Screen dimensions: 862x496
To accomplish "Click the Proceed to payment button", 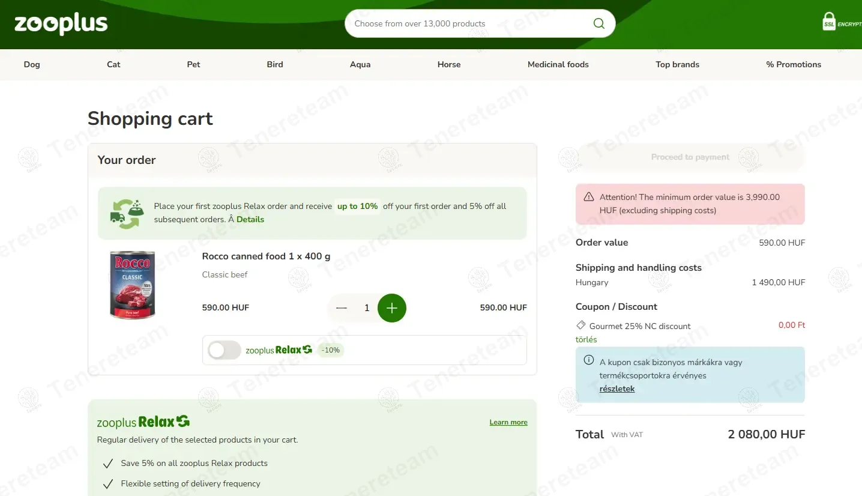I will [x=690, y=157].
